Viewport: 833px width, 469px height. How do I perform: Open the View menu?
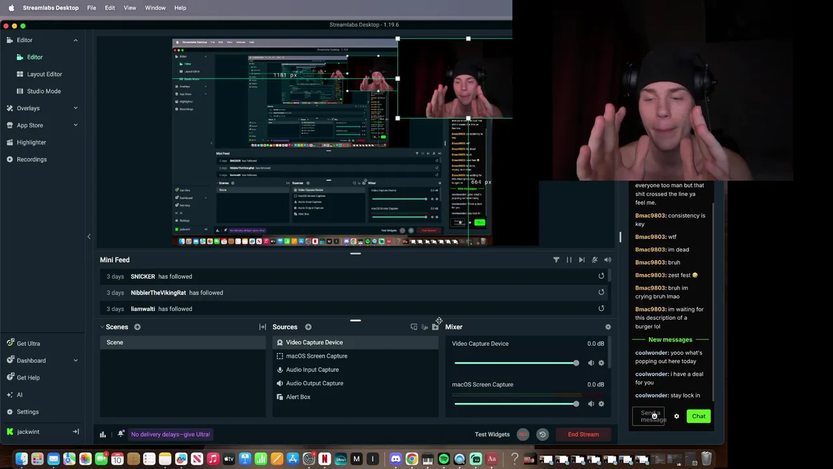(130, 8)
